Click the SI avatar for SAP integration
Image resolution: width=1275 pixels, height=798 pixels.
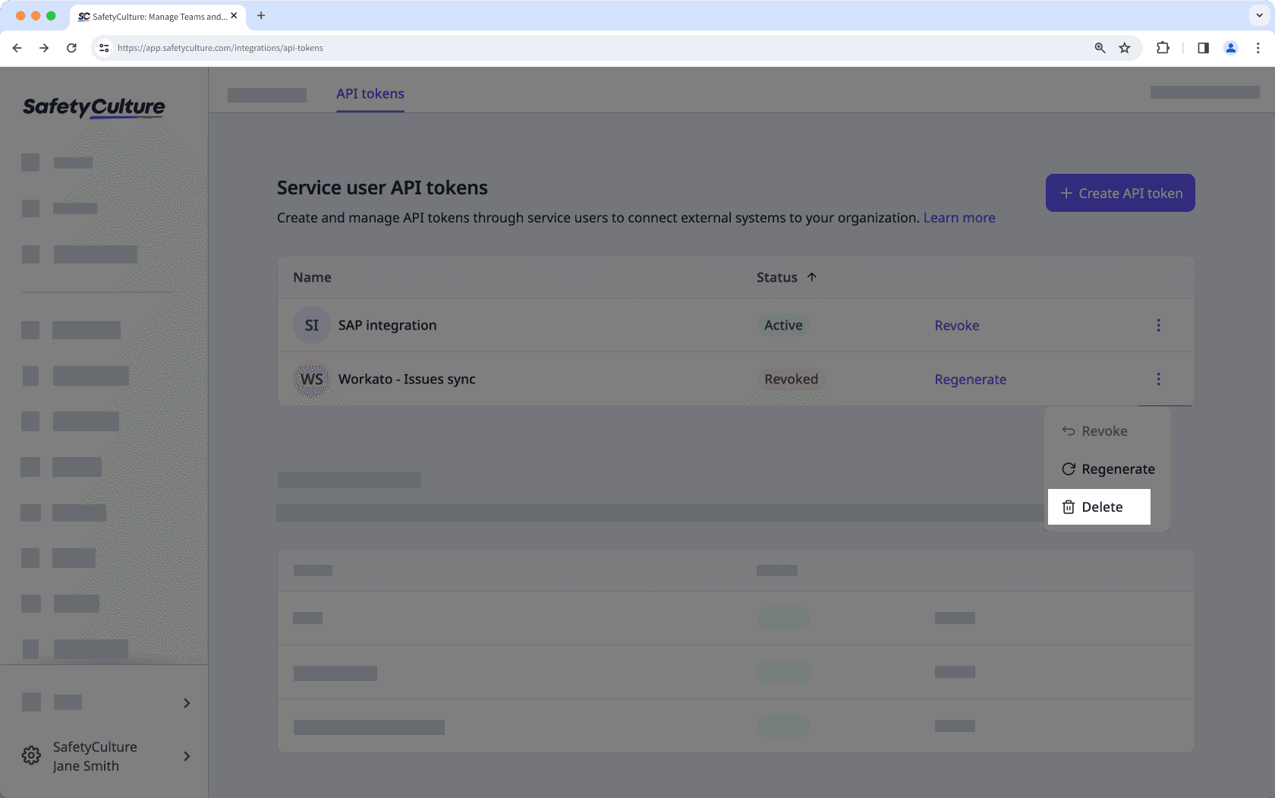tap(311, 325)
